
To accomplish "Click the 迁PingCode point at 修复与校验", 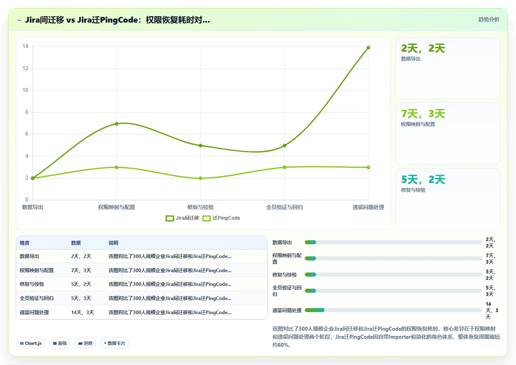I will pyautogui.click(x=200, y=178).
